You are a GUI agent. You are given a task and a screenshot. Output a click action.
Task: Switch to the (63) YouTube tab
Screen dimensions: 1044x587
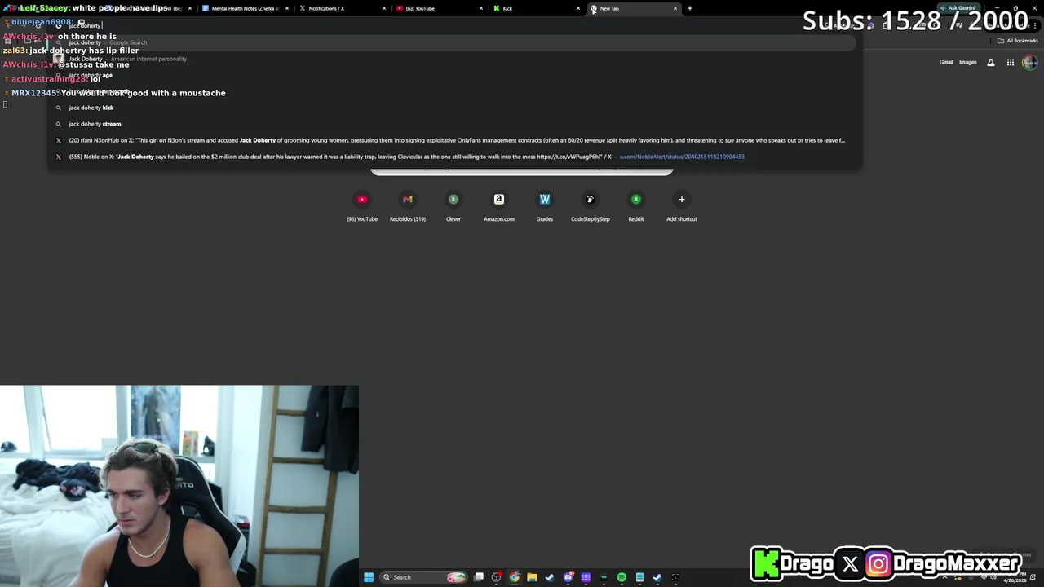click(439, 8)
